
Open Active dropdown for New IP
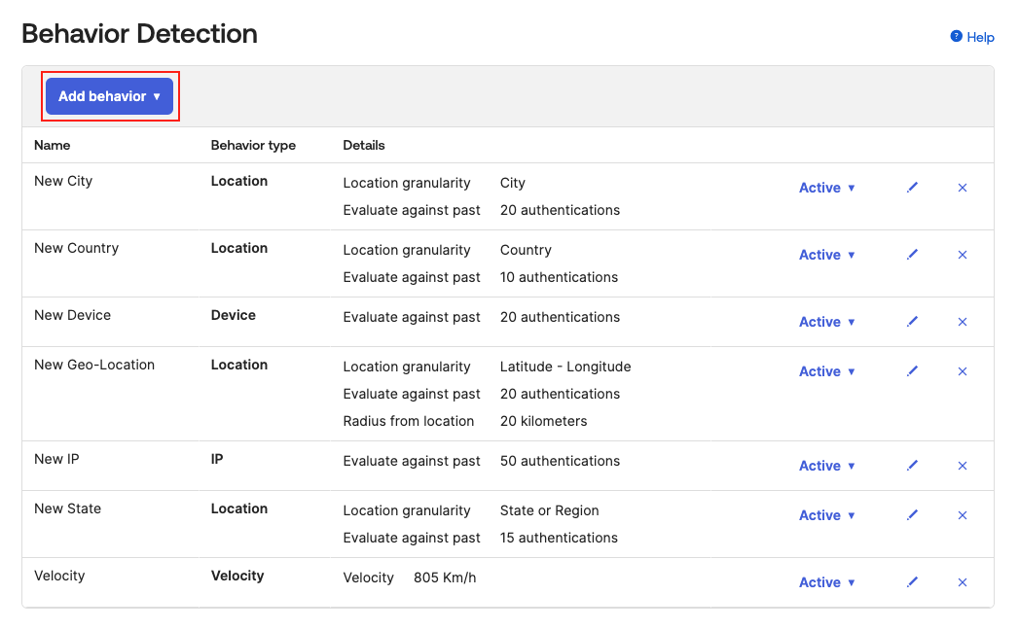click(826, 466)
